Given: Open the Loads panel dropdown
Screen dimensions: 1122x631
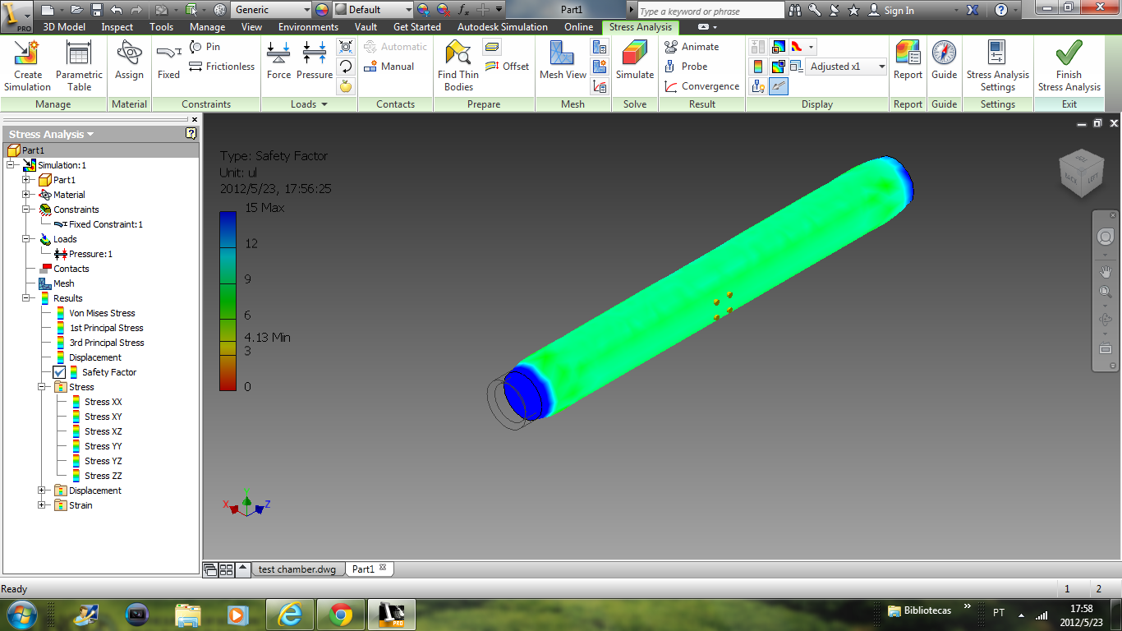Looking at the screenshot, I should point(324,104).
